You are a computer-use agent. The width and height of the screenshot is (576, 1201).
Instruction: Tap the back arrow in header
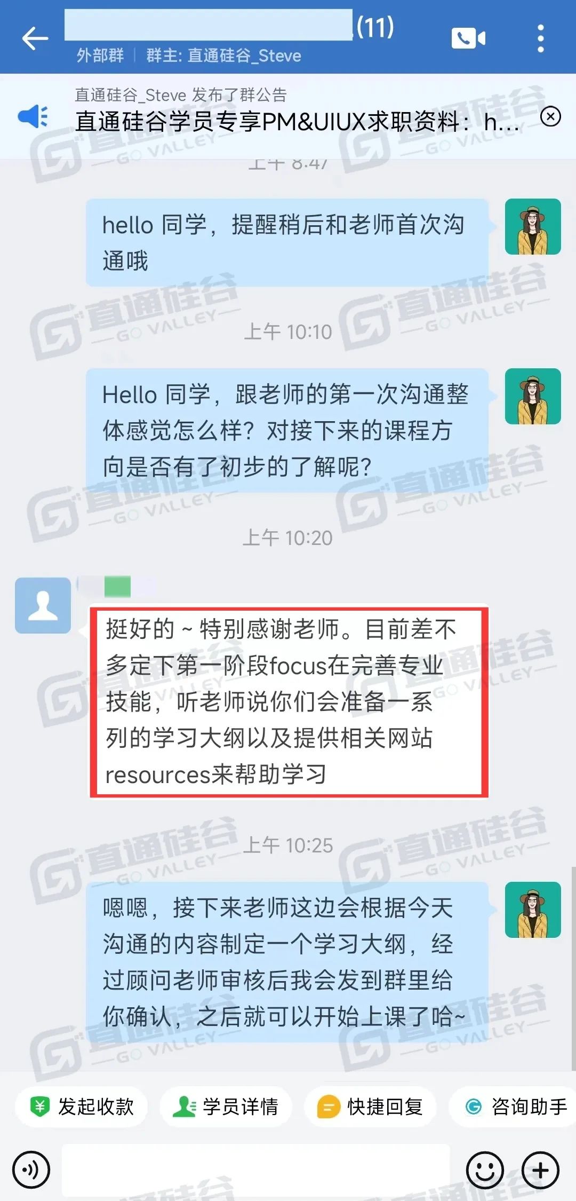(35, 38)
